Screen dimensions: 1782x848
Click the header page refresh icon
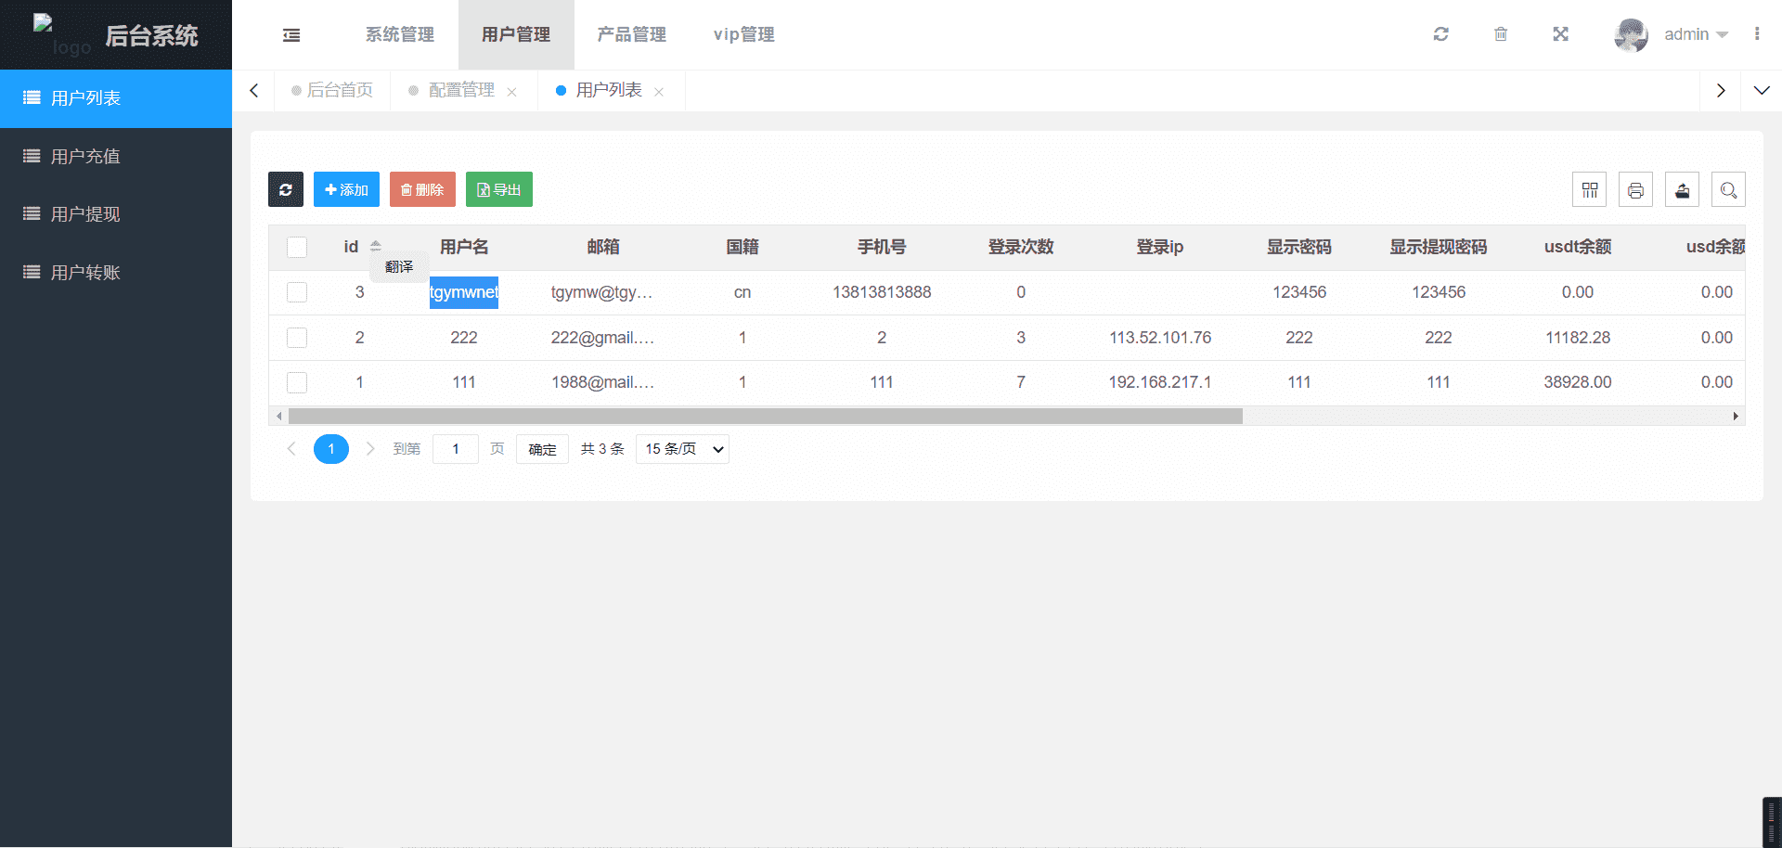(1440, 34)
